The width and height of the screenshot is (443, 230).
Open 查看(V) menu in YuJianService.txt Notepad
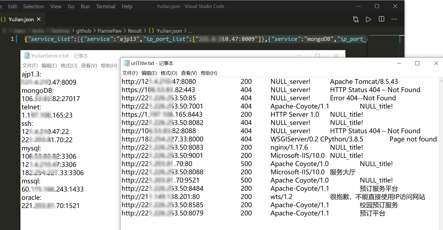point(89,66)
